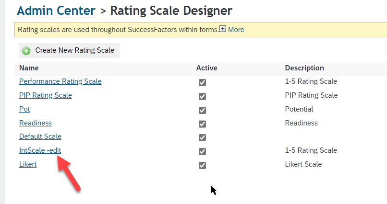This screenshot has height=204, width=387.
Task: Open IntScale -edit rating scale
Action: point(40,150)
